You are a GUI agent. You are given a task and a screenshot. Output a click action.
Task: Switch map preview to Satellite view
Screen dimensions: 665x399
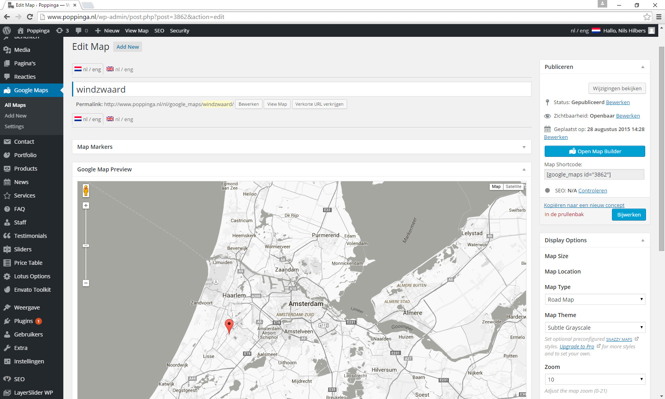(513, 187)
